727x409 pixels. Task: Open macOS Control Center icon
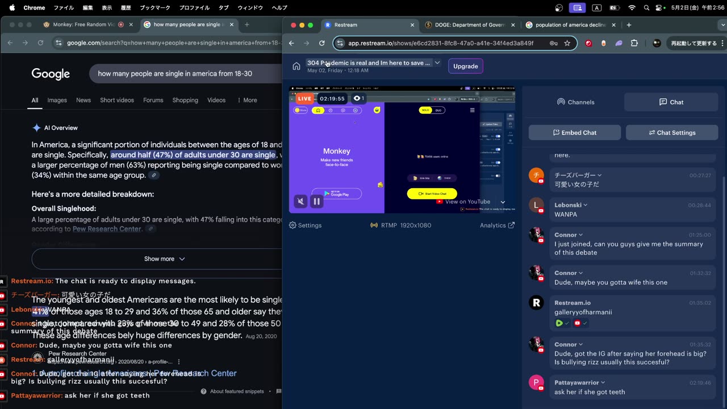coord(659,8)
